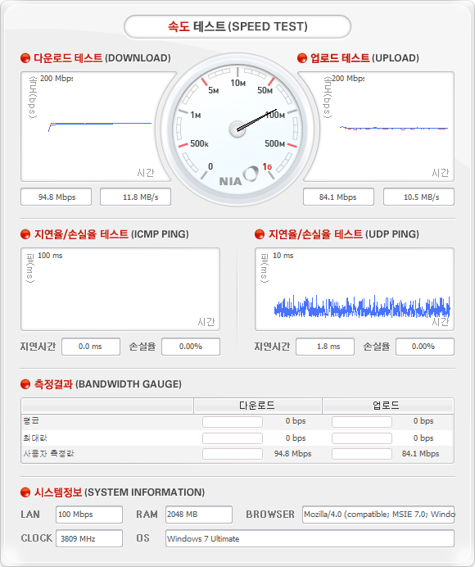This screenshot has width=475, height=567.
Task: Click the UDP delay 1.8 ms field
Action: [325, 347]
